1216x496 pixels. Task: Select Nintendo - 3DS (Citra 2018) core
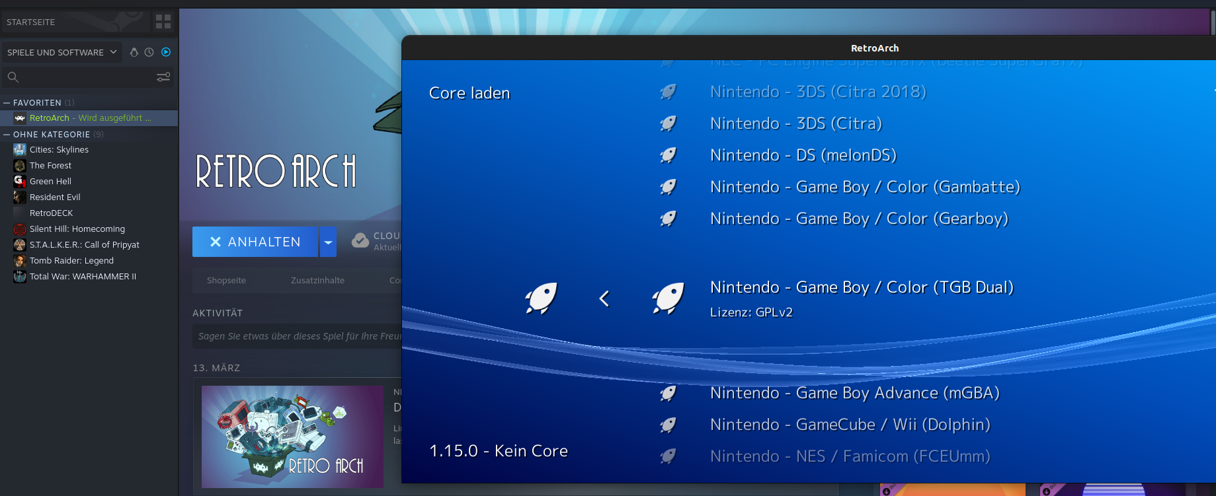pyautogui.click(x=818, y=92)
